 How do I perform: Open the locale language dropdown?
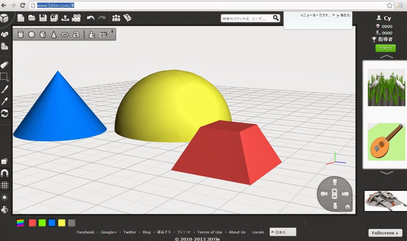point(282,232)
